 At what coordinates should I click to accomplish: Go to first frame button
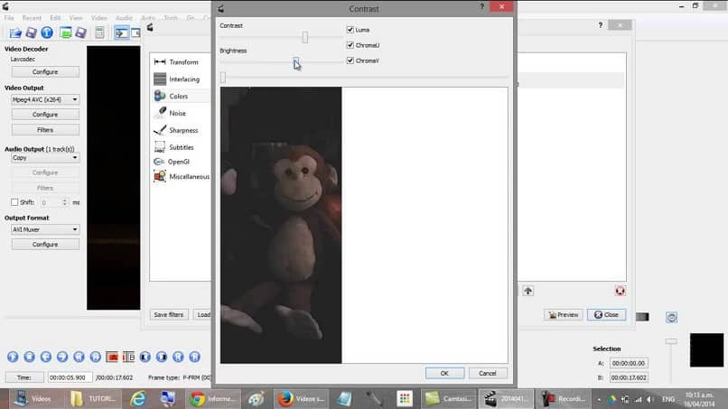178,357
